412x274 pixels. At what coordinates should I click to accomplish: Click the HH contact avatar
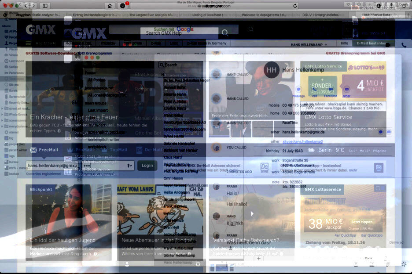point(272,70)
